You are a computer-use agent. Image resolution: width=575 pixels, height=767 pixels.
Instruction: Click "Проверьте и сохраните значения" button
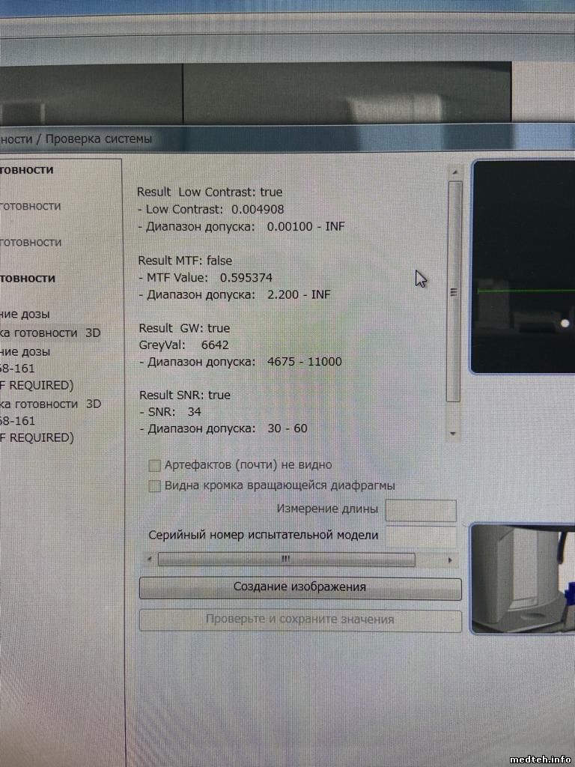[x=299, y=620]
